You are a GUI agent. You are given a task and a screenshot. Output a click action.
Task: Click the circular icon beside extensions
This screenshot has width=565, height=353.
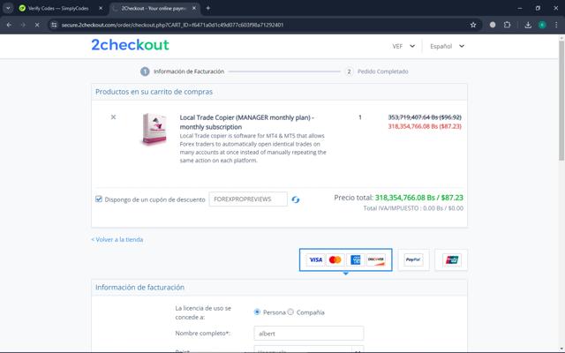click(493, 25)
